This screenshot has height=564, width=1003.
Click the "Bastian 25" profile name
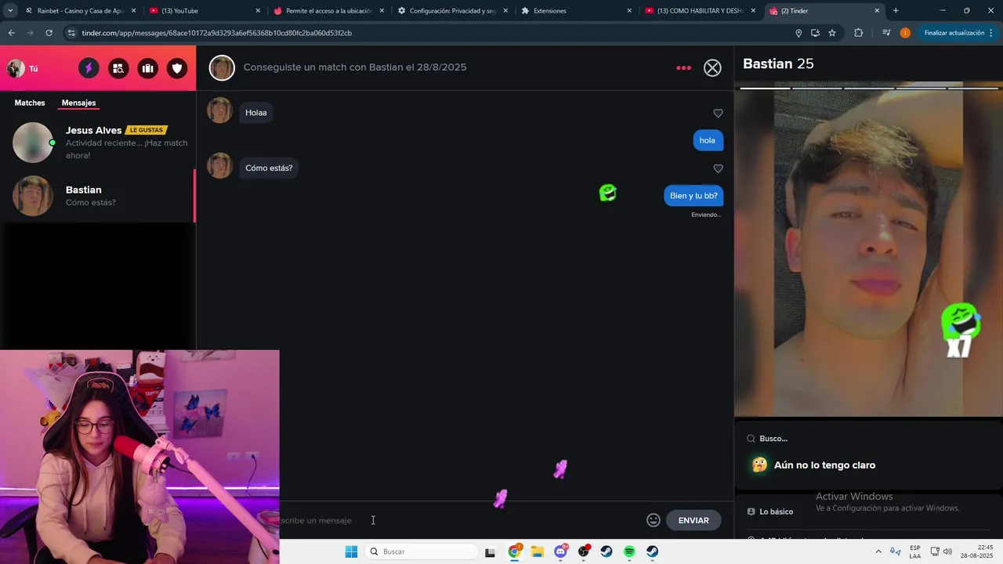778,64
